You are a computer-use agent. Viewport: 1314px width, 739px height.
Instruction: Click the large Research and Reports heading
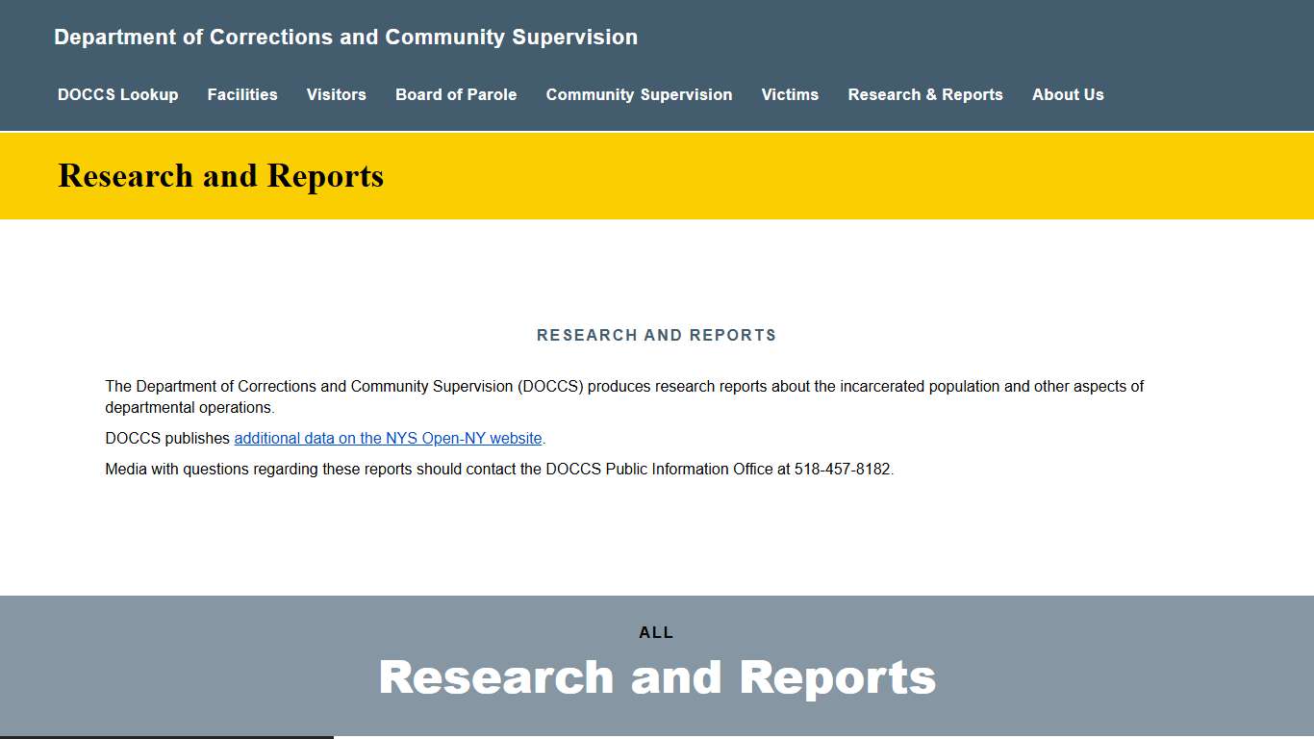coord(657,676)
